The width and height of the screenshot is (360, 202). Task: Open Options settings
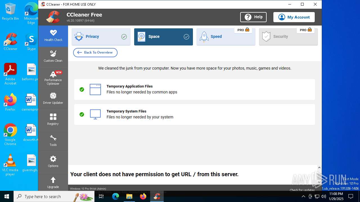(x=53, y=162)
